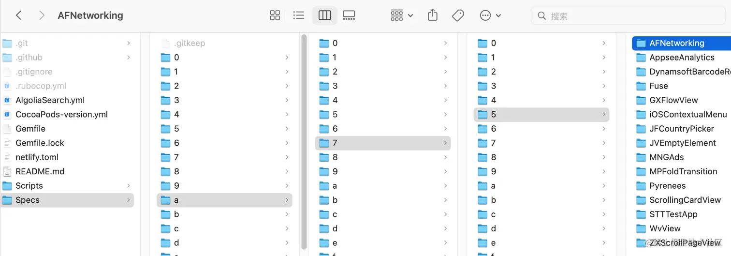This screenshot has height=256, width=731.
Task: Open the STTTestApp folder
Action: [682, 214]
